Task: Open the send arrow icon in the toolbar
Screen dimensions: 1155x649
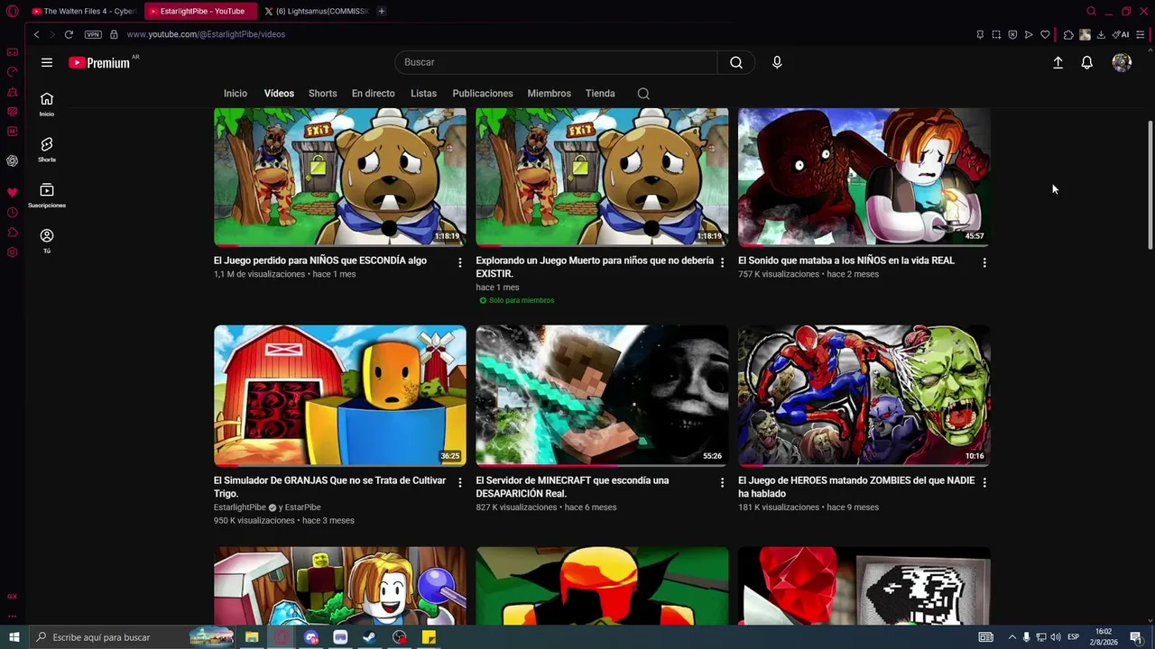Action: [x=1029, y=34]
